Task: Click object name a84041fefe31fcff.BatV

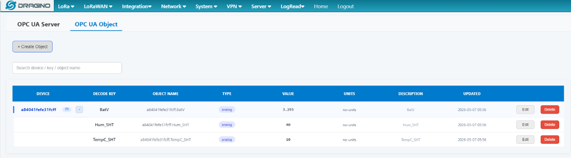Action: (x=166, y=110)
